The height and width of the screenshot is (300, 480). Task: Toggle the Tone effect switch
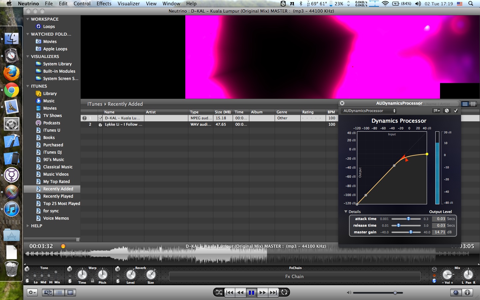pos(27,269)
